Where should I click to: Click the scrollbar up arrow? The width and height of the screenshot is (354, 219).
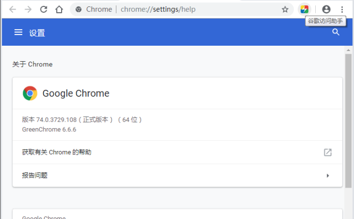[348, 50]
